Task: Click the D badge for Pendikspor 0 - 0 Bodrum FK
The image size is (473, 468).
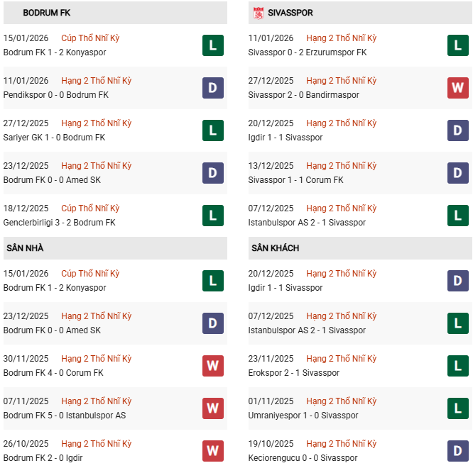Action: coord(212,88)
